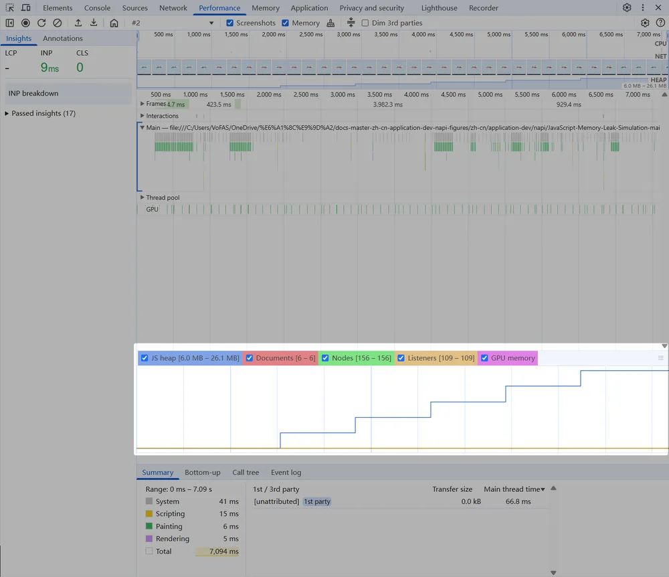Open the top Memory panel tab
The width and height of the screenshot is (669, 577).
coord(266,8)
